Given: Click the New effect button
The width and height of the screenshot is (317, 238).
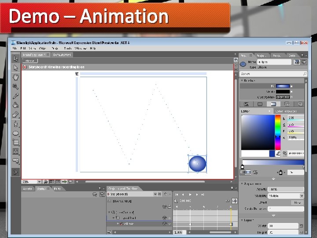Looking at the screenshot, I should pyautogui.click(x=297, y=203).
